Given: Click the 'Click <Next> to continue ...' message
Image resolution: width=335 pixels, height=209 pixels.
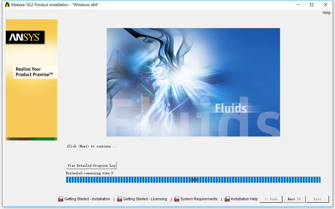Looking at the screenshot, I should [92, 146].
